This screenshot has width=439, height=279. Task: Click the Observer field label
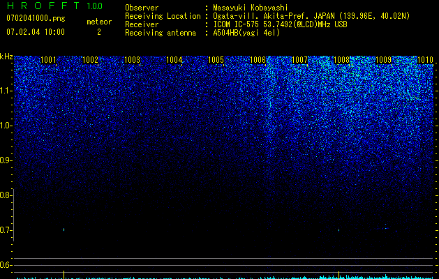click(x=142, y=8)
